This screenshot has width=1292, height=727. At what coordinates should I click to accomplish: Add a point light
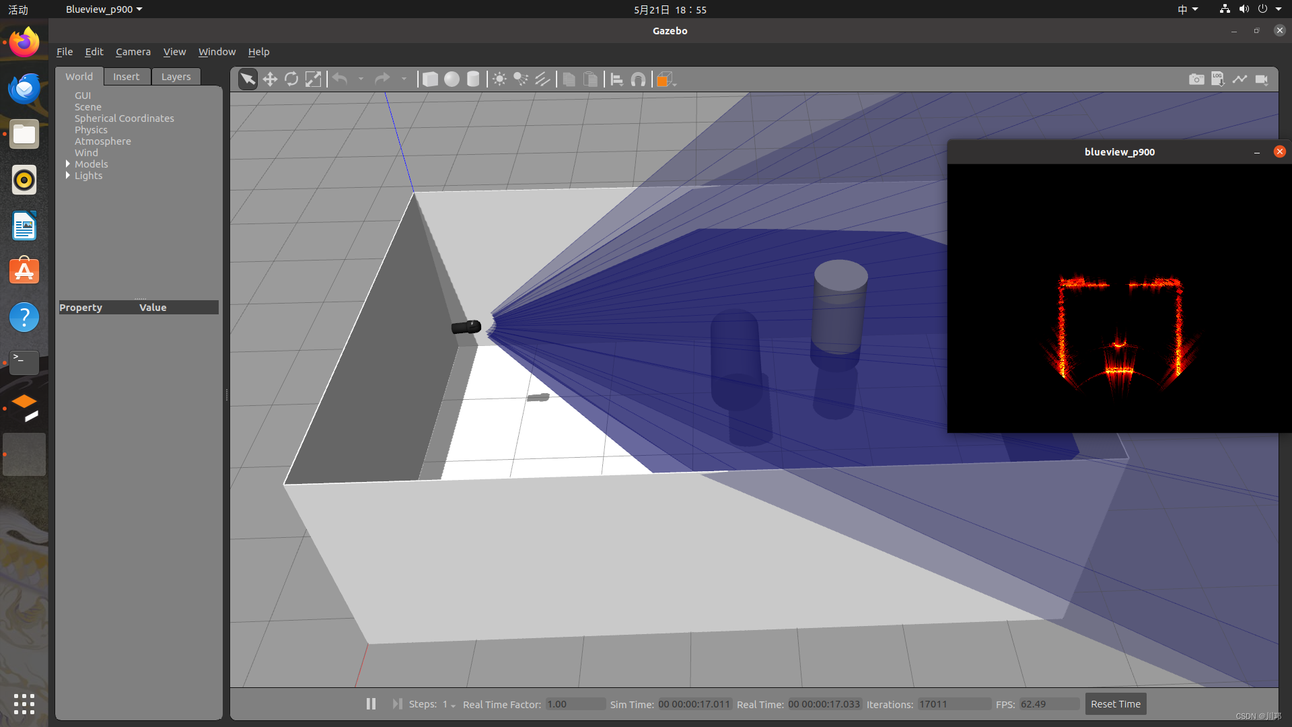(x=499, y=79)
